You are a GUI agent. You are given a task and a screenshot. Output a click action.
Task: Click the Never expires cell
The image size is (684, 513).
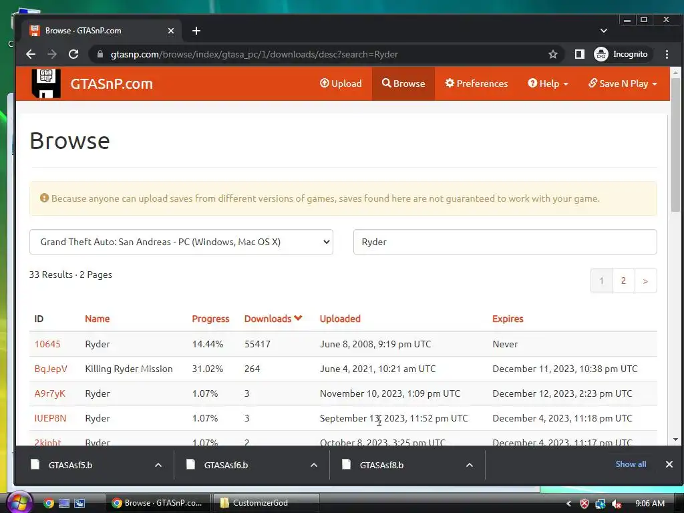click(x=505, y=344)
